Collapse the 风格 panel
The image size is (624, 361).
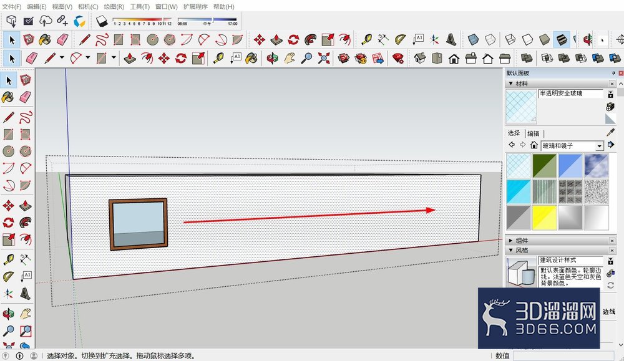(510, 250)
